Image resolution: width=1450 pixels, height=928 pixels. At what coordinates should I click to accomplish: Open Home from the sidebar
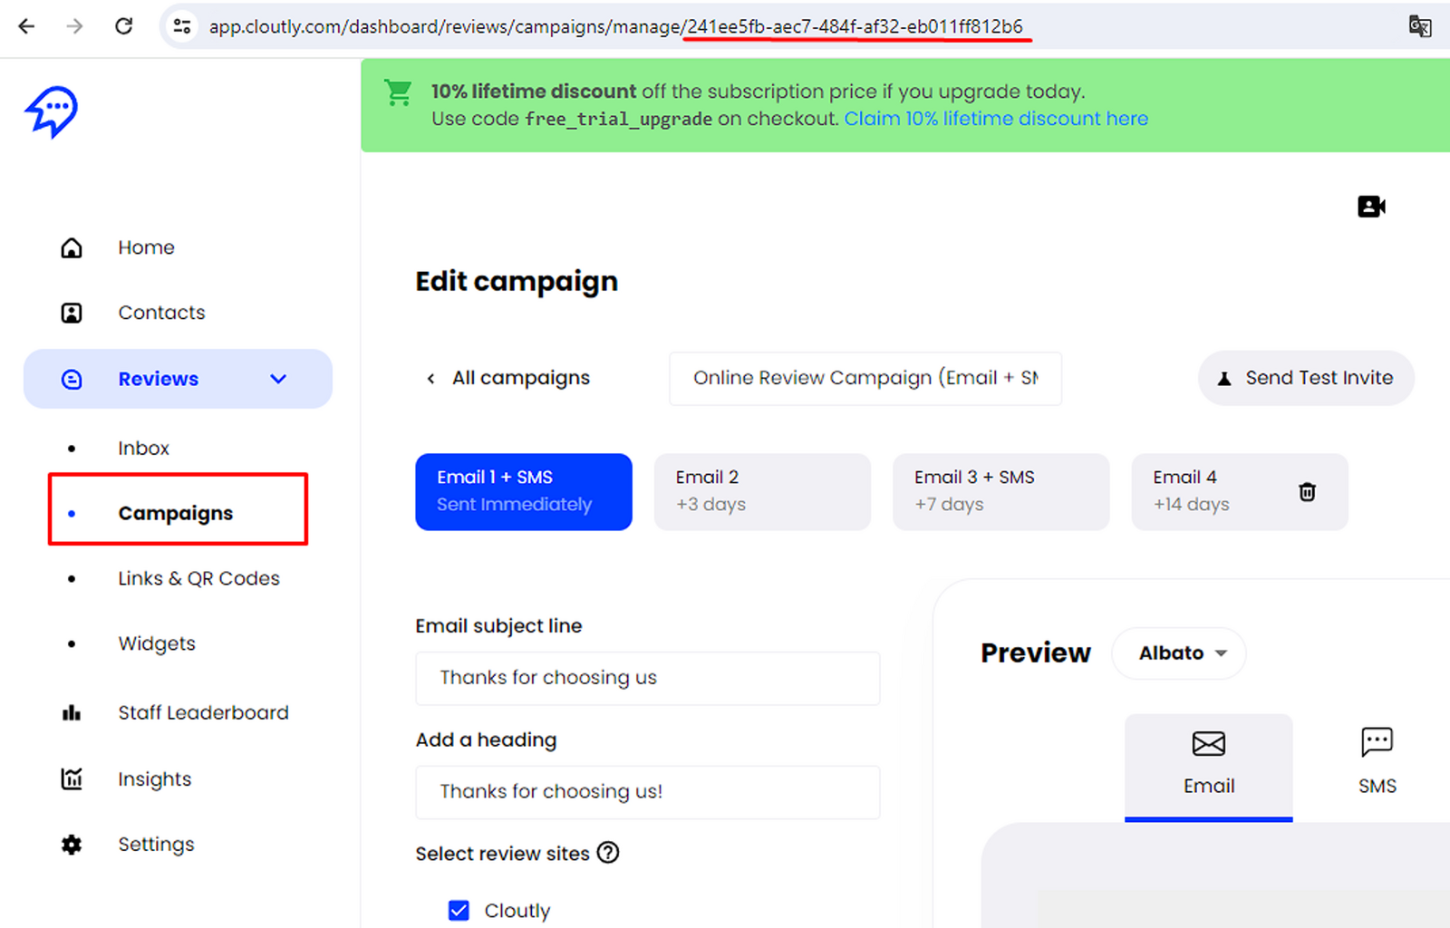click(x=146, y=247)
